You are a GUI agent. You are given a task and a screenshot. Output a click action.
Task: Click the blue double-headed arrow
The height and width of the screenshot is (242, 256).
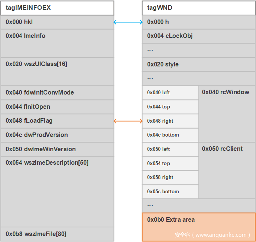(x=128, y=22)
